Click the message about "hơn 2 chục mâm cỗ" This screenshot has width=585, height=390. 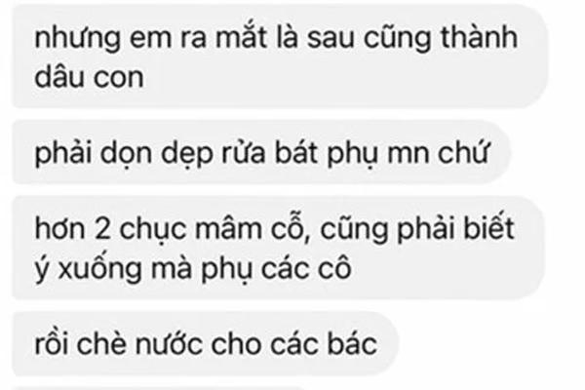278,248
